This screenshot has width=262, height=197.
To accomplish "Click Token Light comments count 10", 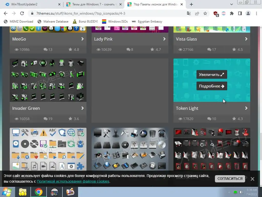I will 212,119.
